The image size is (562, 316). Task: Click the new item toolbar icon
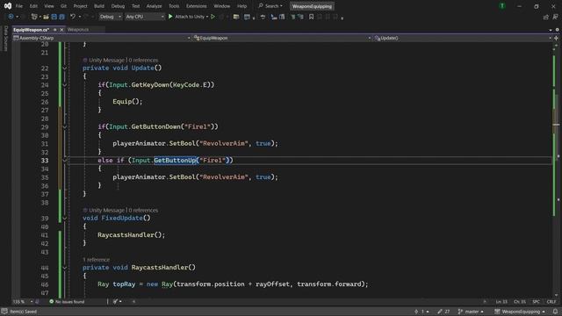pyautogui.click(x=34, y=17)
